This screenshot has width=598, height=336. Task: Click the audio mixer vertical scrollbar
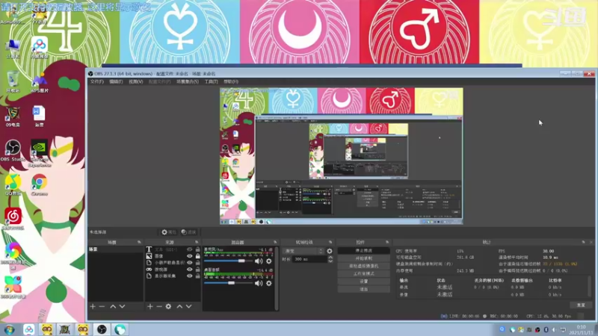[277, 278]
